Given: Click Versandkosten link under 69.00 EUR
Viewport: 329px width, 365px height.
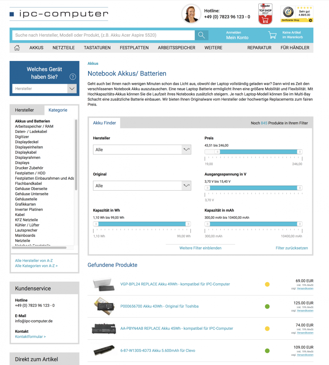Looking at the screenshot, I should (305, 289).
